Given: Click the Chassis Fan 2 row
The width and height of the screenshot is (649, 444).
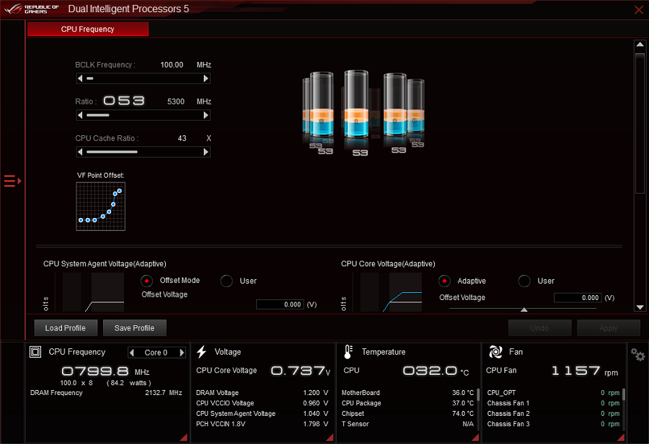Looking at the screenshot, I should click(553, 414).
